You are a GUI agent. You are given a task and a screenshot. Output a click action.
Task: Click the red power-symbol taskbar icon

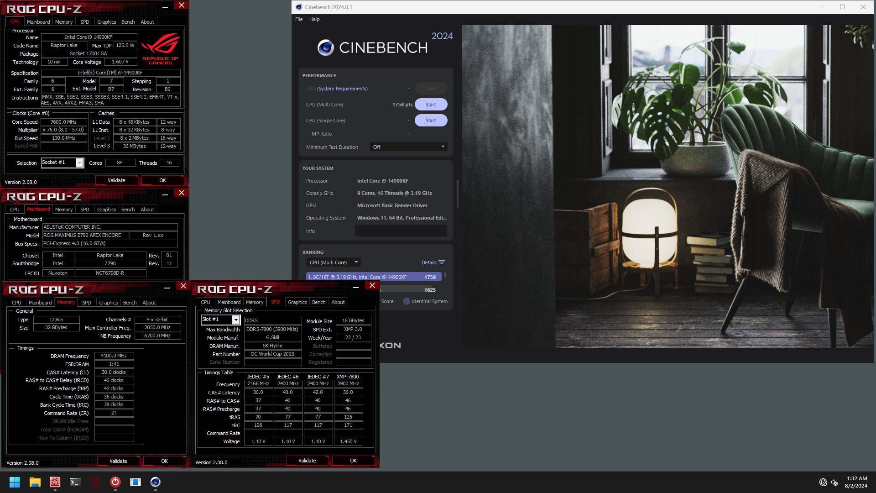[x=115, y=482]
